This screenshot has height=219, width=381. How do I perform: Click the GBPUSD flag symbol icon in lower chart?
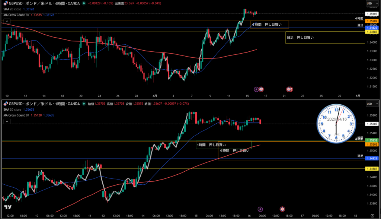(x=5, y=104)
